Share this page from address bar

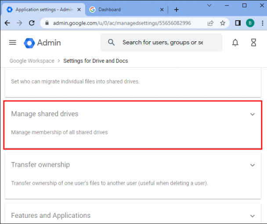[211, 23]
